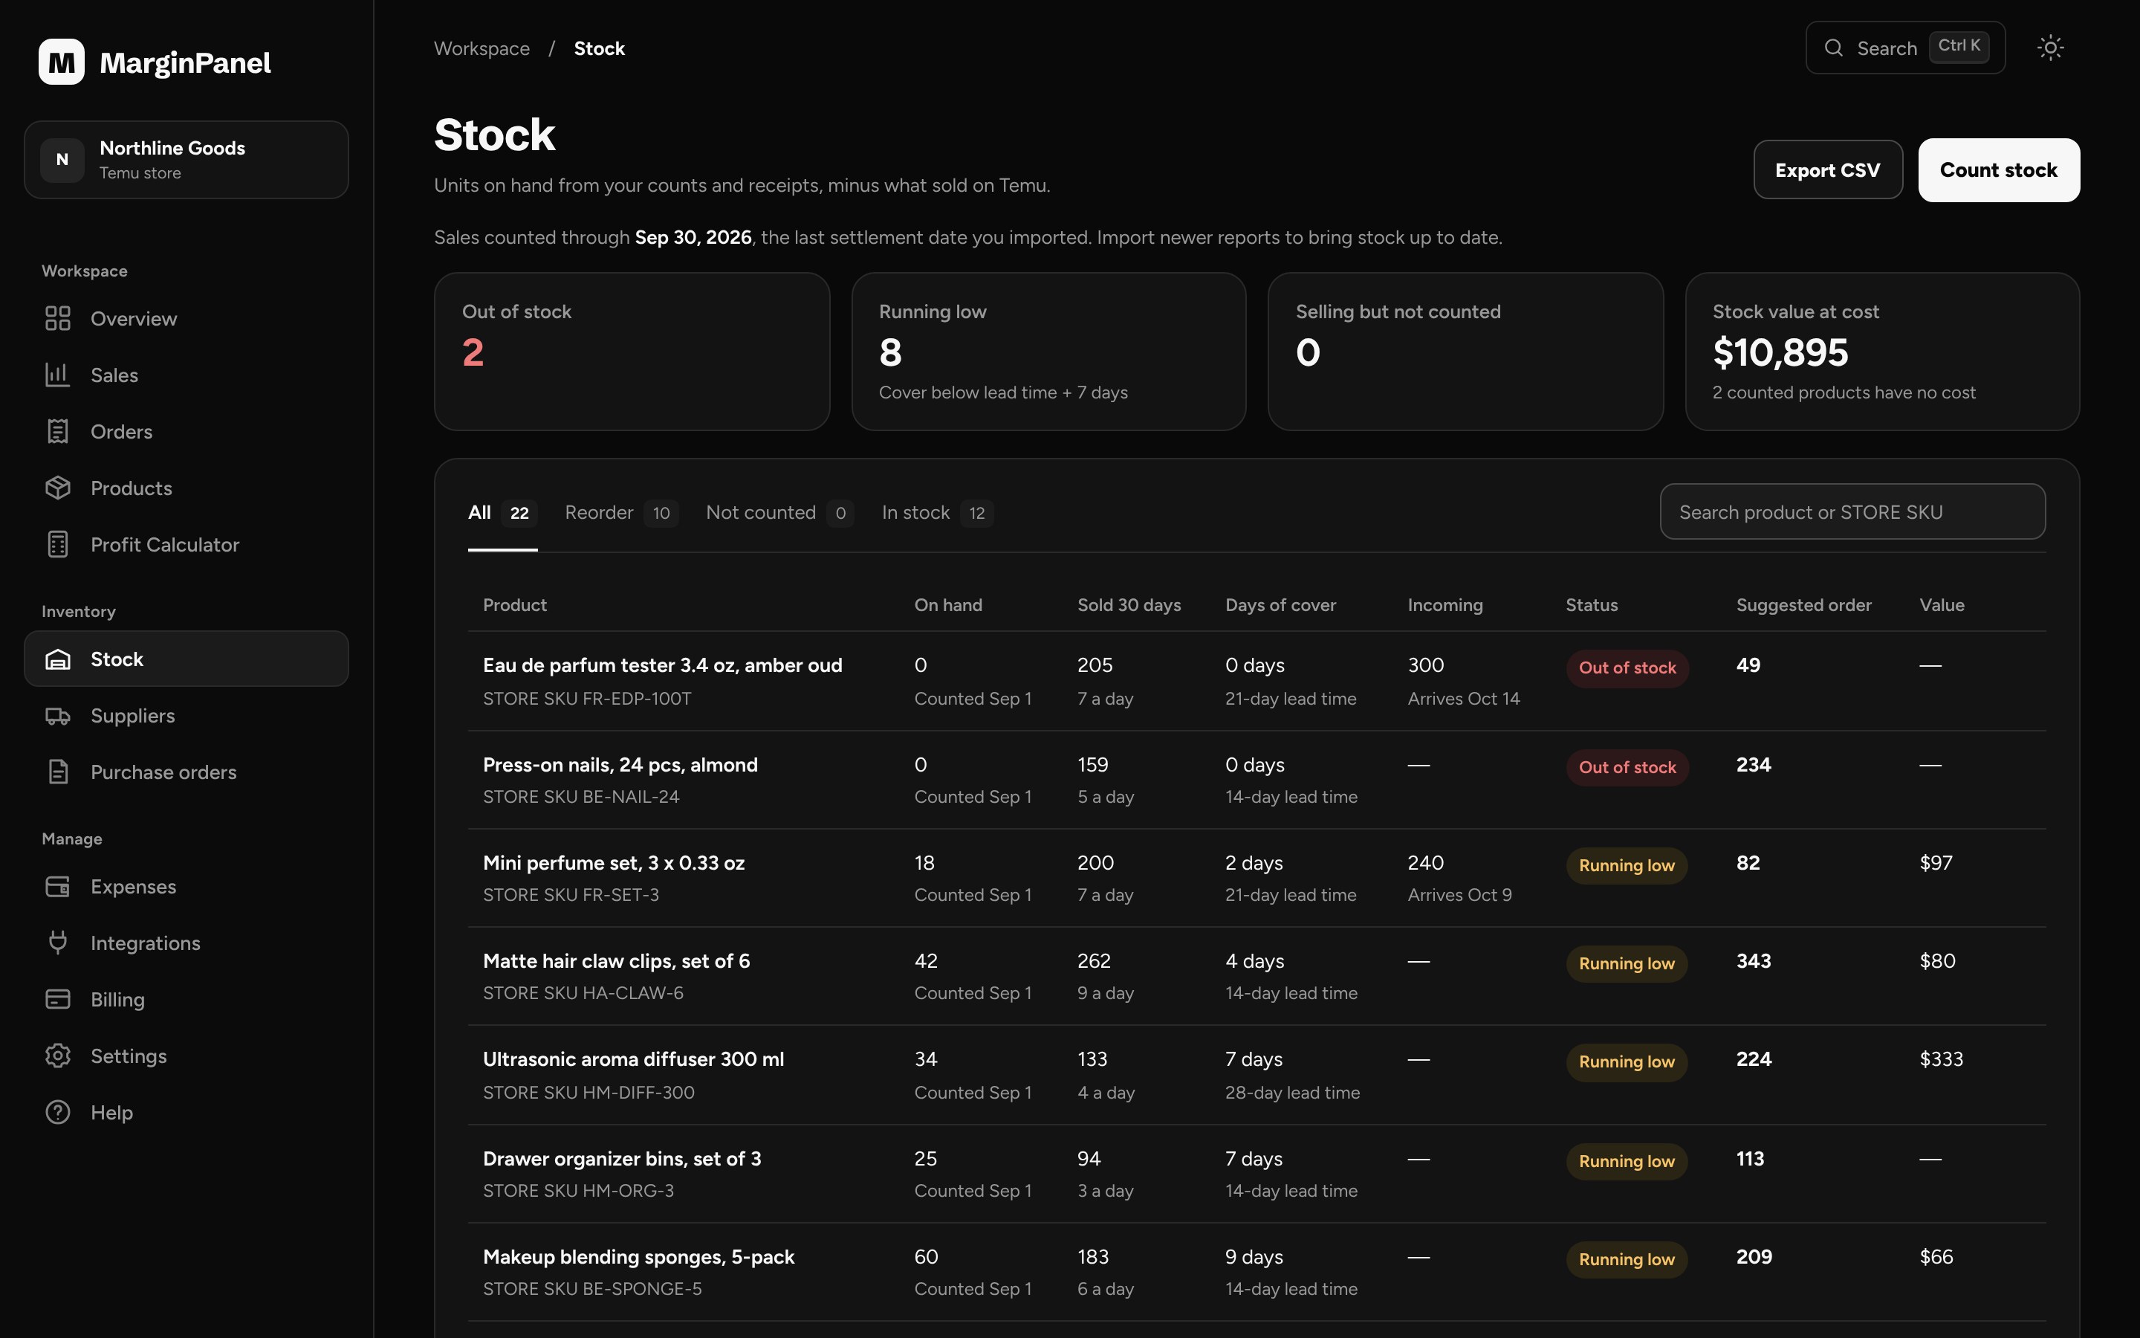Click the Out of stock summary card
2140x1338 pixels.
[632, 352]
